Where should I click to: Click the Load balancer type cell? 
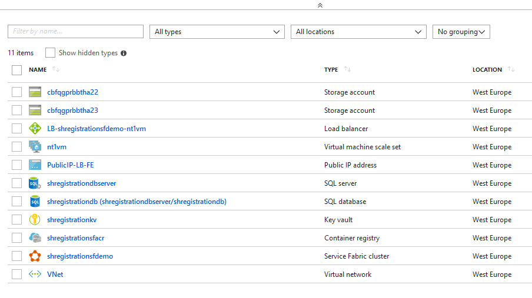click(346, 129)
